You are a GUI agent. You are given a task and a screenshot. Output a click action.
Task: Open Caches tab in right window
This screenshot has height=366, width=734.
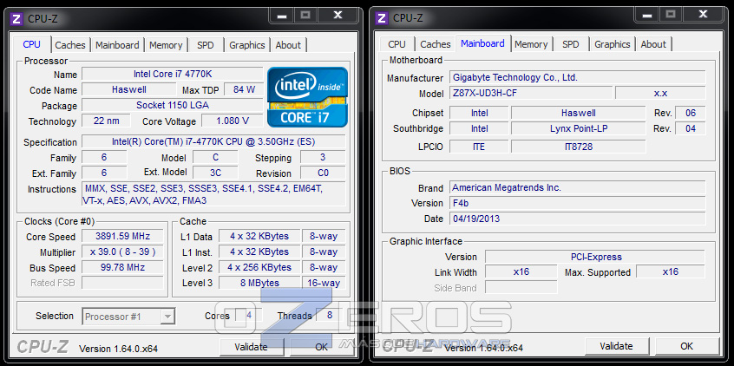pos(435,44)
